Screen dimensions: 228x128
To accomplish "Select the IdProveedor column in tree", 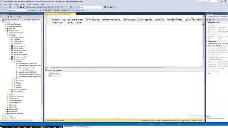I will 26,68.
